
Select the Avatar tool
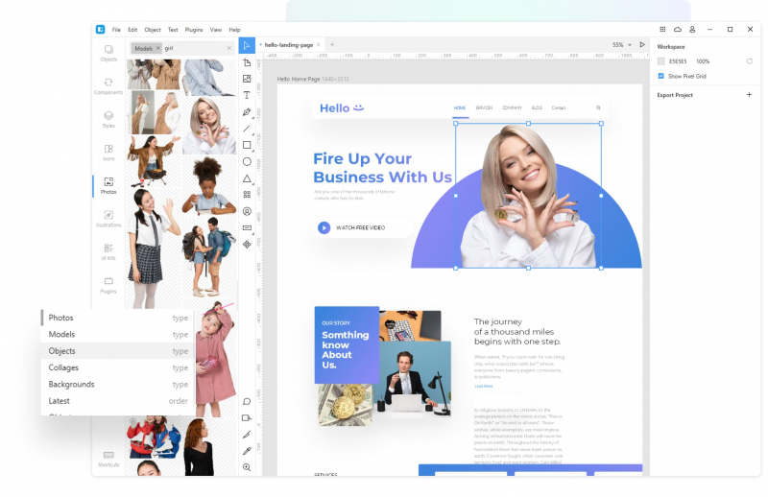click(x=247, y=211)
